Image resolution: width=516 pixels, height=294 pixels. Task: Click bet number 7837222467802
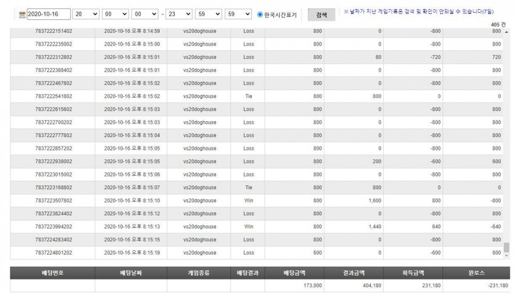[53, 83]
